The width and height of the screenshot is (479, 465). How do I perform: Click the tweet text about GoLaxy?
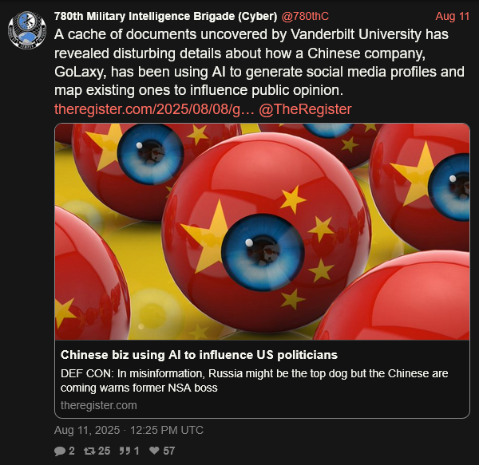(x=259, y=62)
